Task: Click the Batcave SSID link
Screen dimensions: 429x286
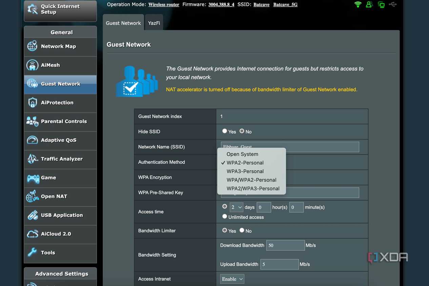Action: [x=262, y=5]
